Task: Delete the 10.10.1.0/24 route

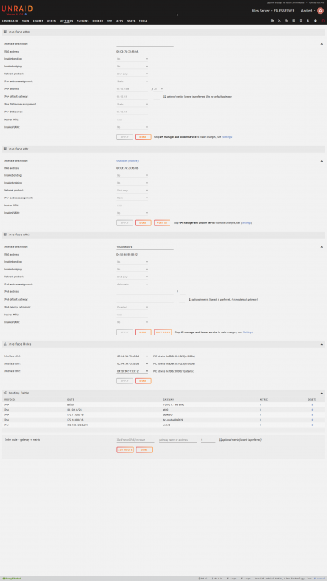Action: point(312,410)
